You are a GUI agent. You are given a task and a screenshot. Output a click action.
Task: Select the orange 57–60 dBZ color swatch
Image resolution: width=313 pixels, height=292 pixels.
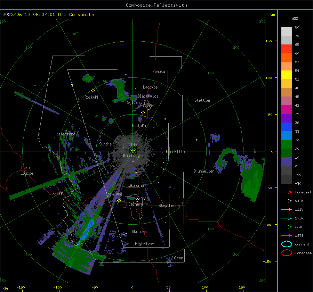[287, 58]
